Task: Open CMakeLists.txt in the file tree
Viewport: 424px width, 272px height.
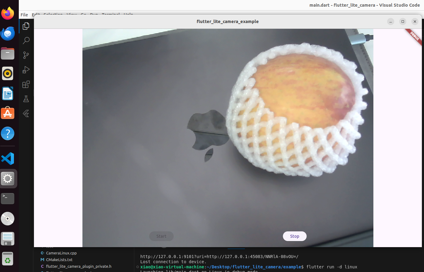Action: tap(59, 260)
